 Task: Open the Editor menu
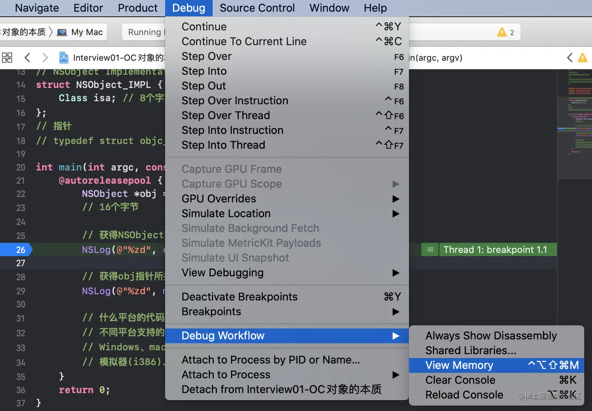click(88, 8)
